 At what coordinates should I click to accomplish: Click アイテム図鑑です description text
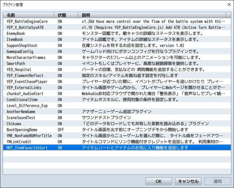140,40
